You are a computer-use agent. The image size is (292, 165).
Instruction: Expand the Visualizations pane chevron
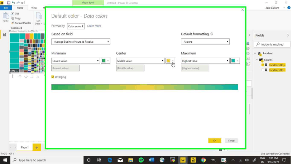[x=249, y=35]
